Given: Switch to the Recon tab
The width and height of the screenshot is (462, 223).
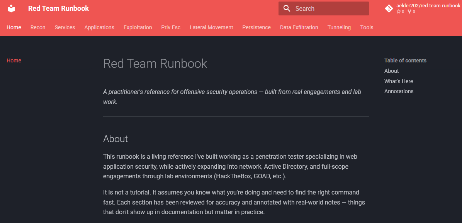Looking at the screenshot, I should pos(38,27).
